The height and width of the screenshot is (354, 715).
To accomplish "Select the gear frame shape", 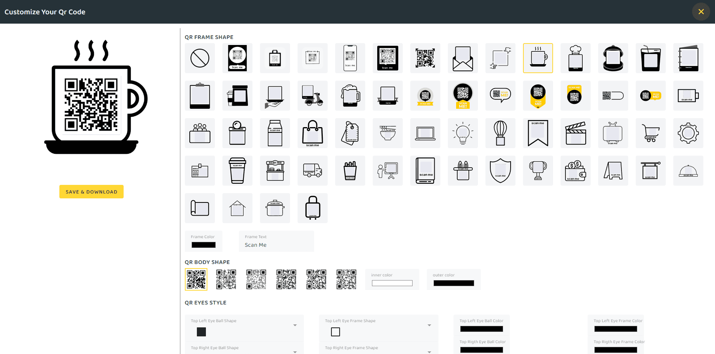I will tap(688, 133).
